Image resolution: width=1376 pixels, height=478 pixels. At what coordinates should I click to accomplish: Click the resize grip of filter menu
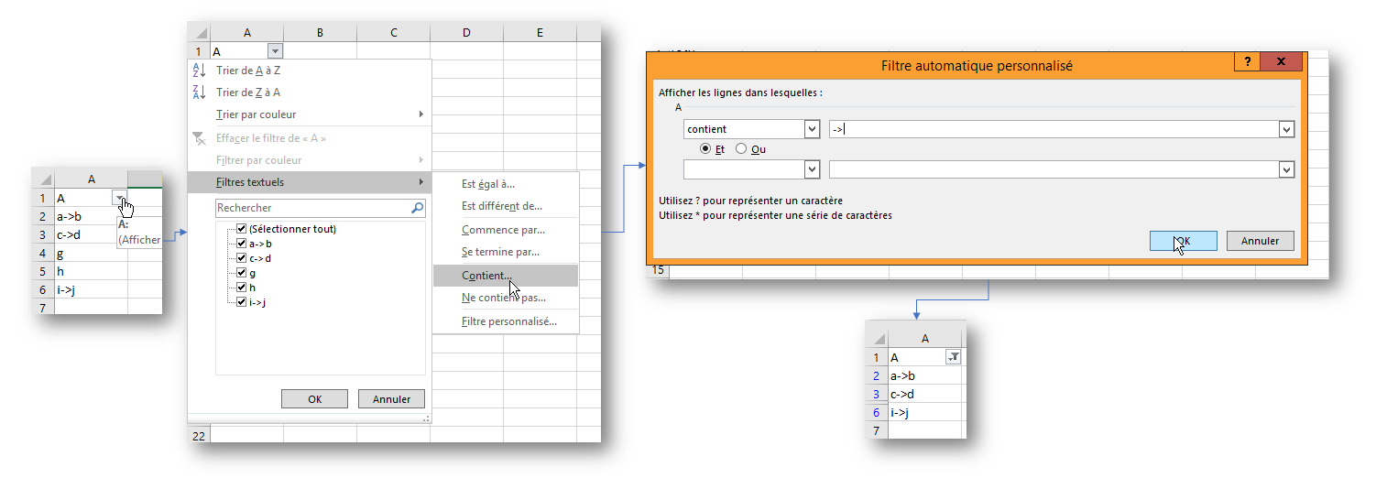click(425, 418)
